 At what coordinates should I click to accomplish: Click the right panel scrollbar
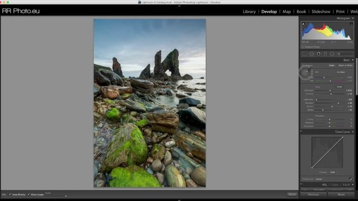357,76
